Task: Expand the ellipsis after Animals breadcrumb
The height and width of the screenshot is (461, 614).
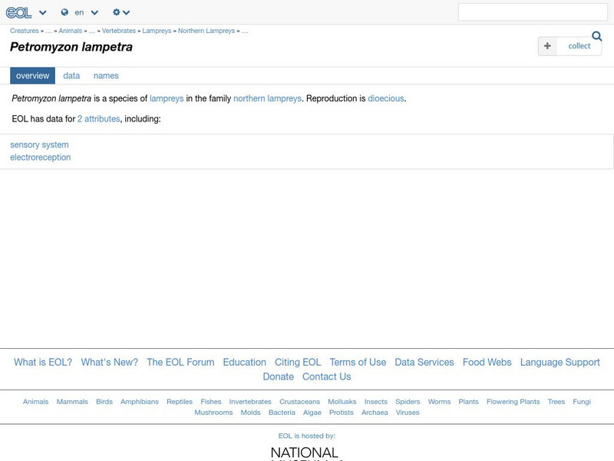Action: [x=91, y=31]
